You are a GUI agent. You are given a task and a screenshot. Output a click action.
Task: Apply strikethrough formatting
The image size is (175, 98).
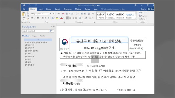pyautogui.click(x=43, y=18)
